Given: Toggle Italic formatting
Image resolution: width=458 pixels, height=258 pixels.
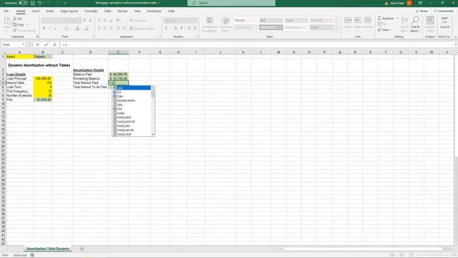Looking at the screenshot, I should (x=49, y=29).
